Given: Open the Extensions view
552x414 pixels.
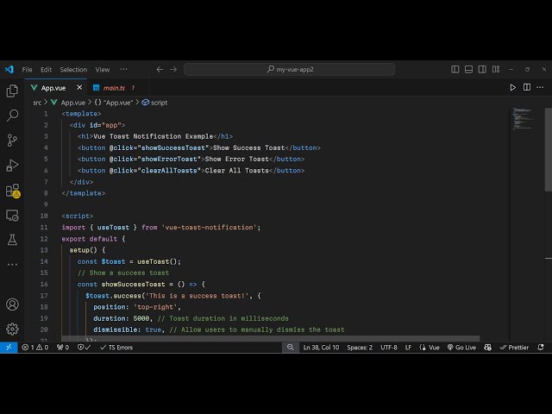Looking at the screenshot, I should [12, 190].
